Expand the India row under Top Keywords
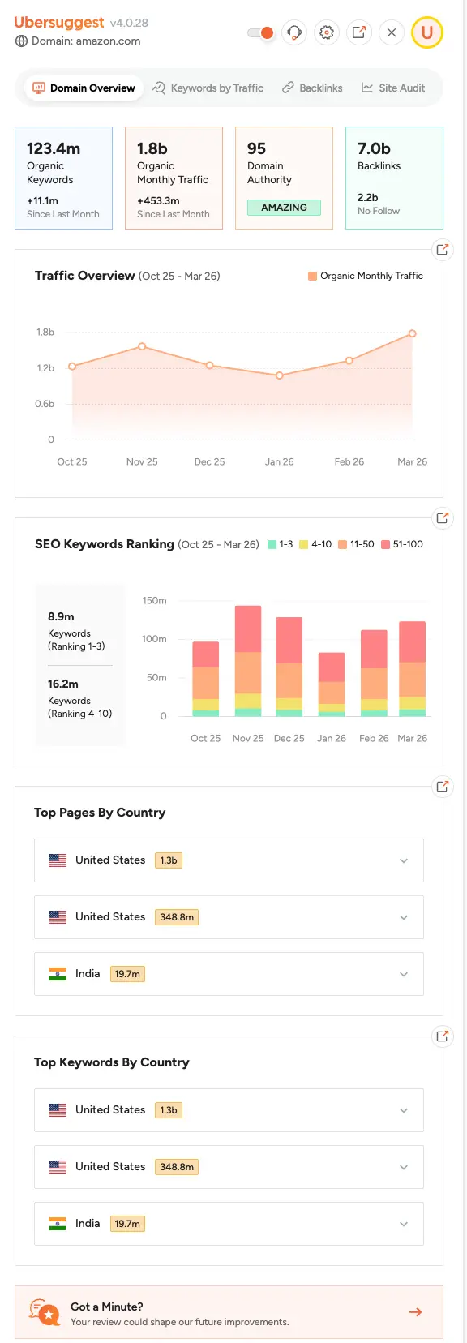The height and width of the screenshot is (1343, 467). [403, 1224]
